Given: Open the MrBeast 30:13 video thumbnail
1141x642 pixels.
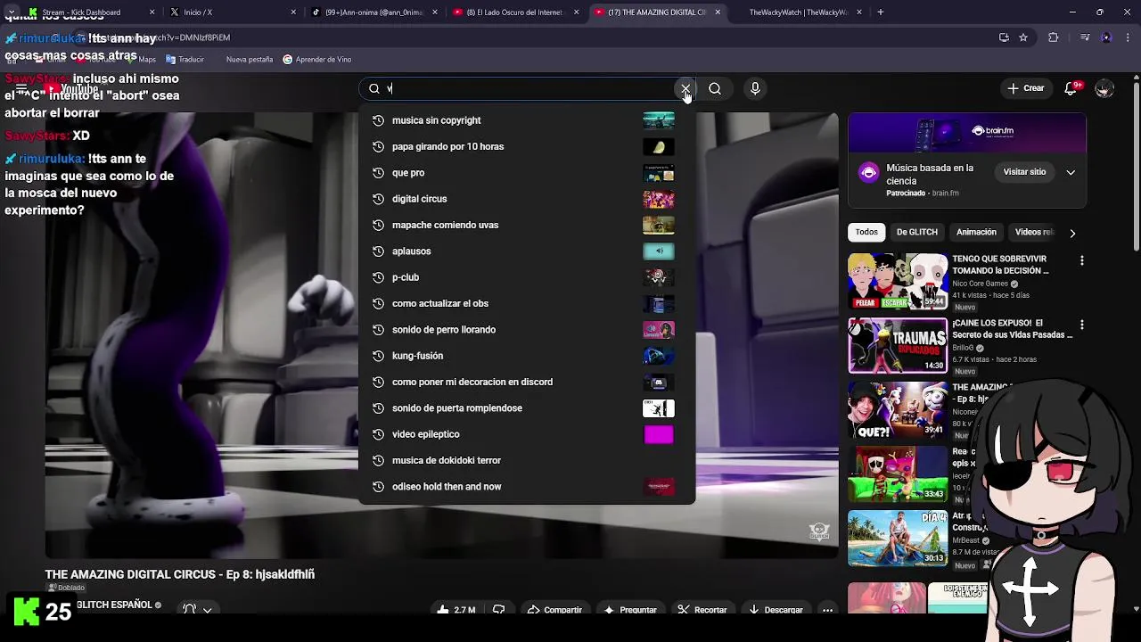Looking at the screenshot, I should click(898, 538).
